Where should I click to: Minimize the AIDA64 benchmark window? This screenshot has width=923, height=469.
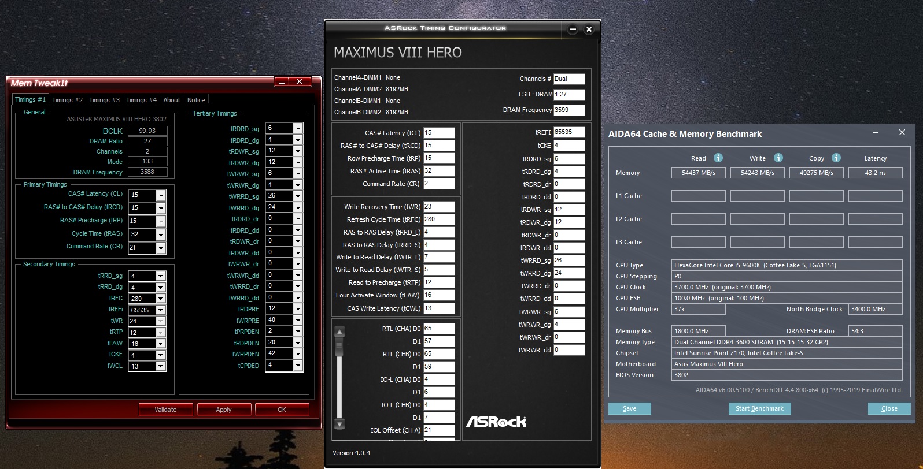(x=876, y=133)
